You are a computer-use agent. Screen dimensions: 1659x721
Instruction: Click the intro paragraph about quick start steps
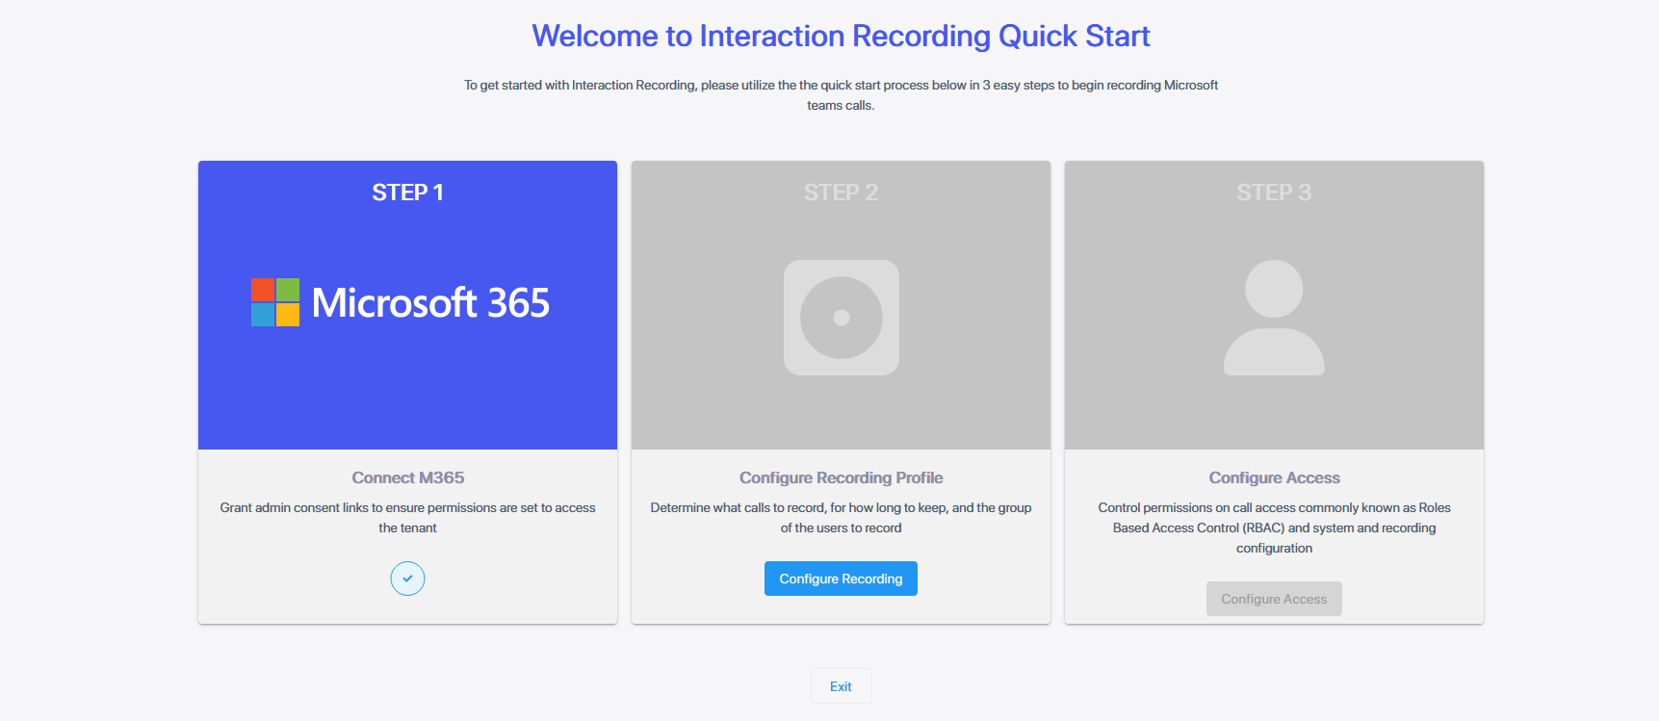(841, 94)
